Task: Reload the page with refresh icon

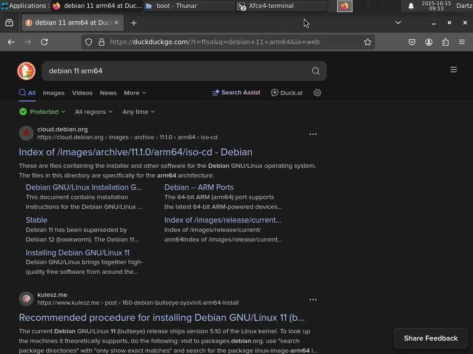Action: point(44,42)
